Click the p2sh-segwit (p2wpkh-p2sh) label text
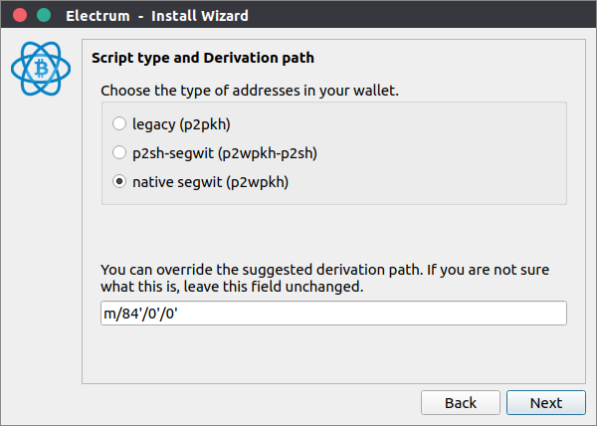The image size is (597, 426). [225, 153]
